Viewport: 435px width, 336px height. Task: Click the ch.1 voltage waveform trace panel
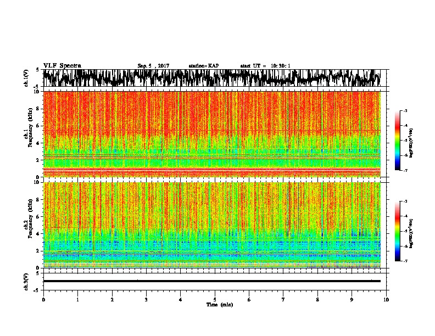coord(211,78)
